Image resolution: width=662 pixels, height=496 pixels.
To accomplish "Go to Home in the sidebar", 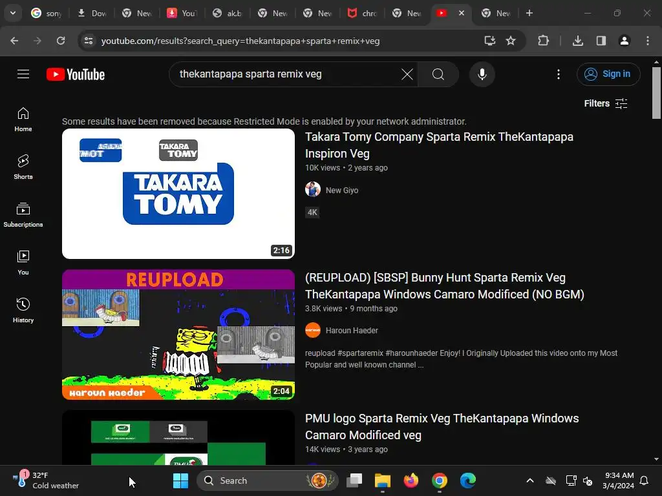I will coord(23,119).
